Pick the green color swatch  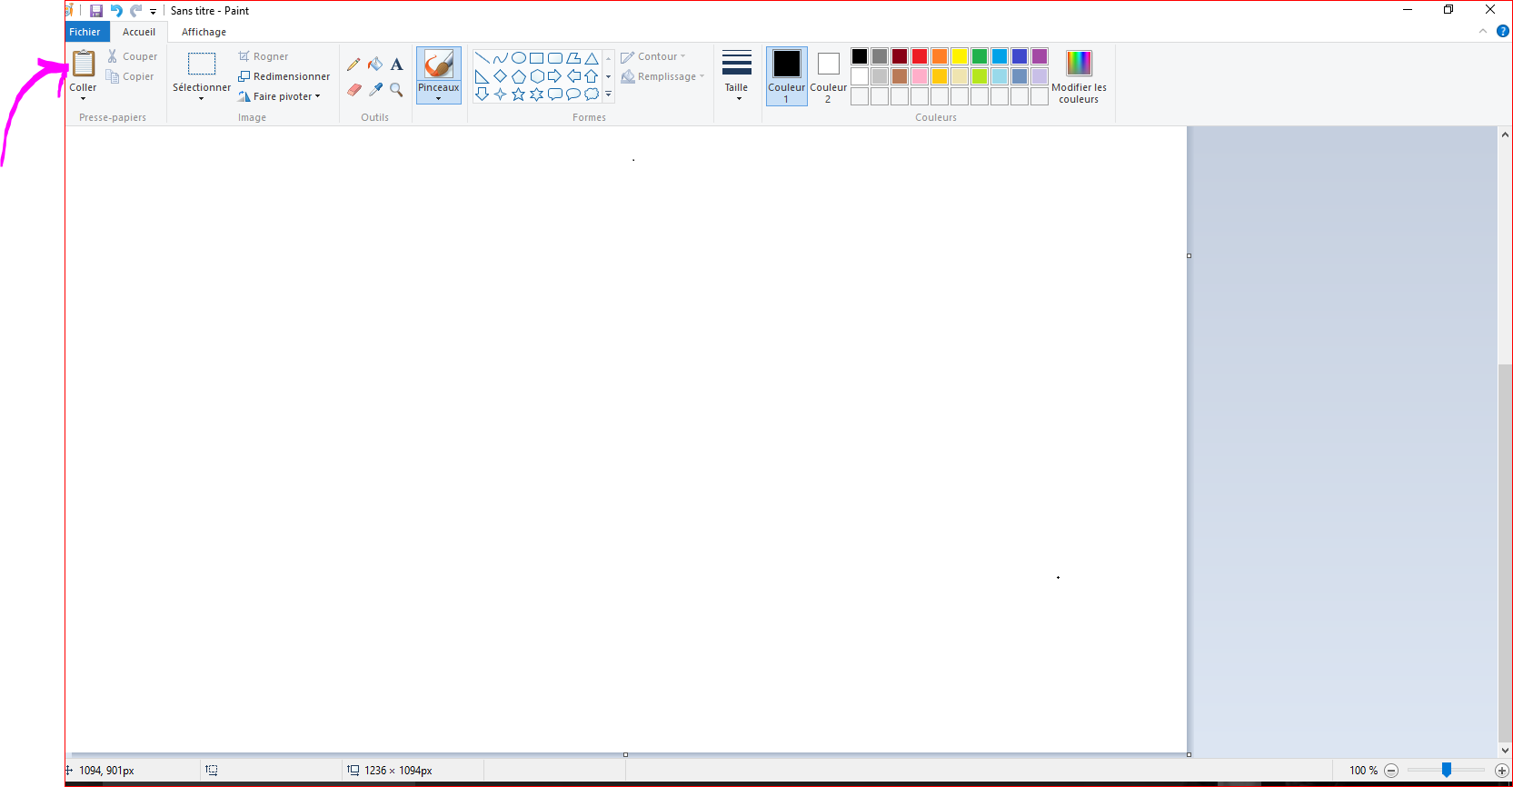tap(980, 56)
